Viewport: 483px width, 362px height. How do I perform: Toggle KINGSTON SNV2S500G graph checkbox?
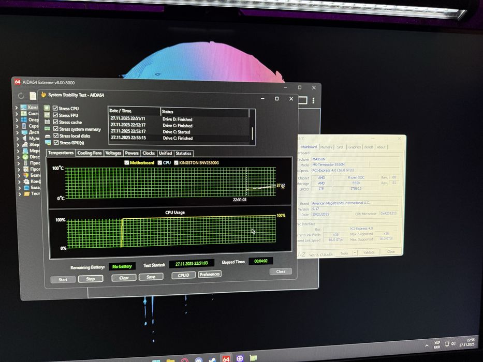point(176,162)
